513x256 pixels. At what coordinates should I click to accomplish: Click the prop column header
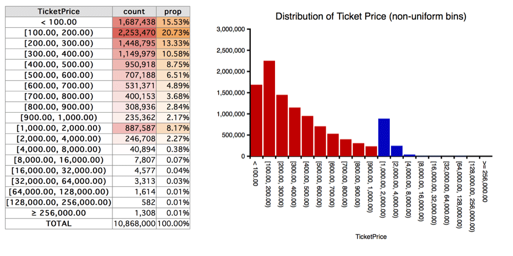[173, 11]
